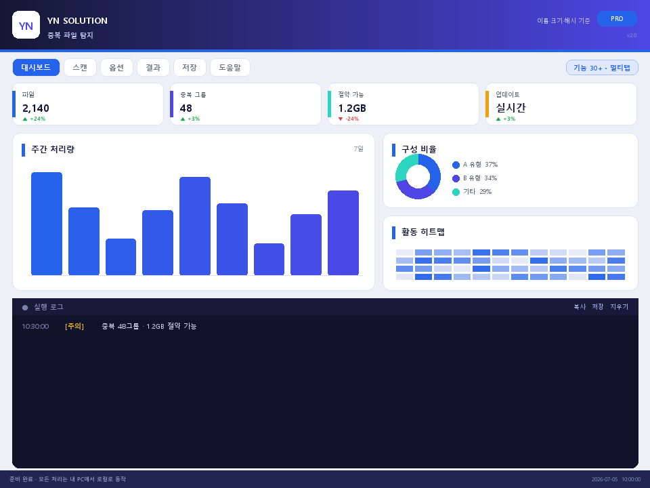Click the blue A 유형 legend dot
This screenshot has height=488, width=650.
coord(456,165)
